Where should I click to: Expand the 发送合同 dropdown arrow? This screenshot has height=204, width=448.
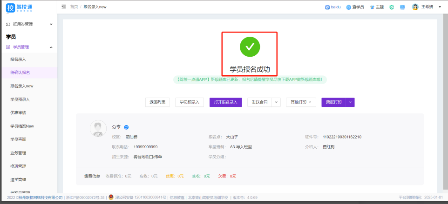pyautogui.click(x=276, y=102)
